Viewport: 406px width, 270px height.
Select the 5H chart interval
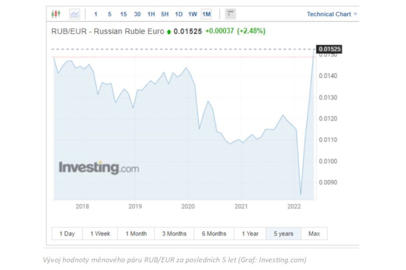[165, 14]
